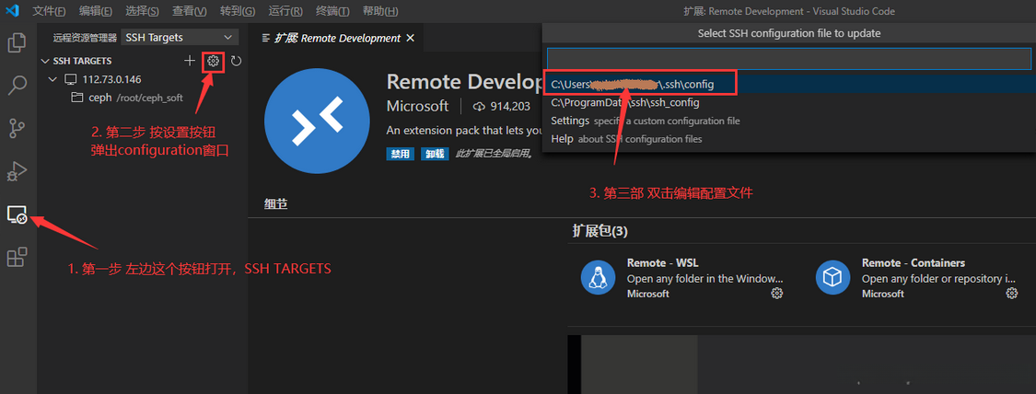Open the 帮助(H) menu

point(380,12)
